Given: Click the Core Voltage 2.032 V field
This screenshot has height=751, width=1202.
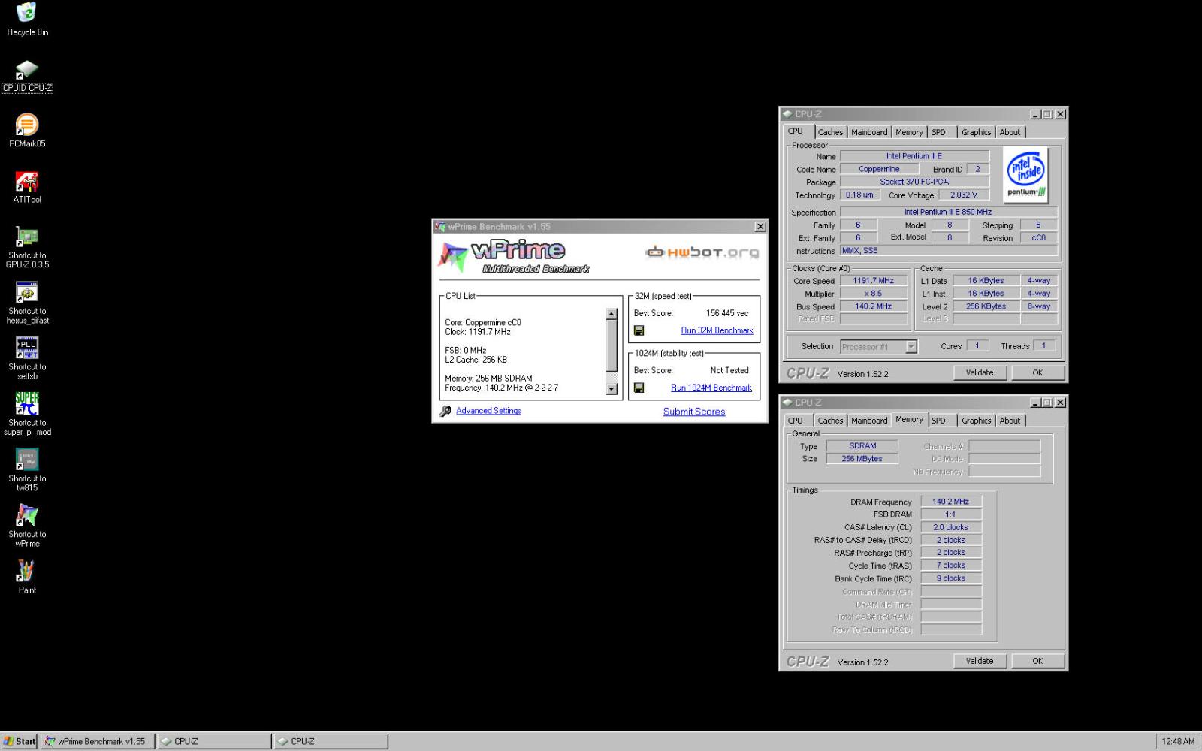Looking at the screenshot, I should [964, 195].
